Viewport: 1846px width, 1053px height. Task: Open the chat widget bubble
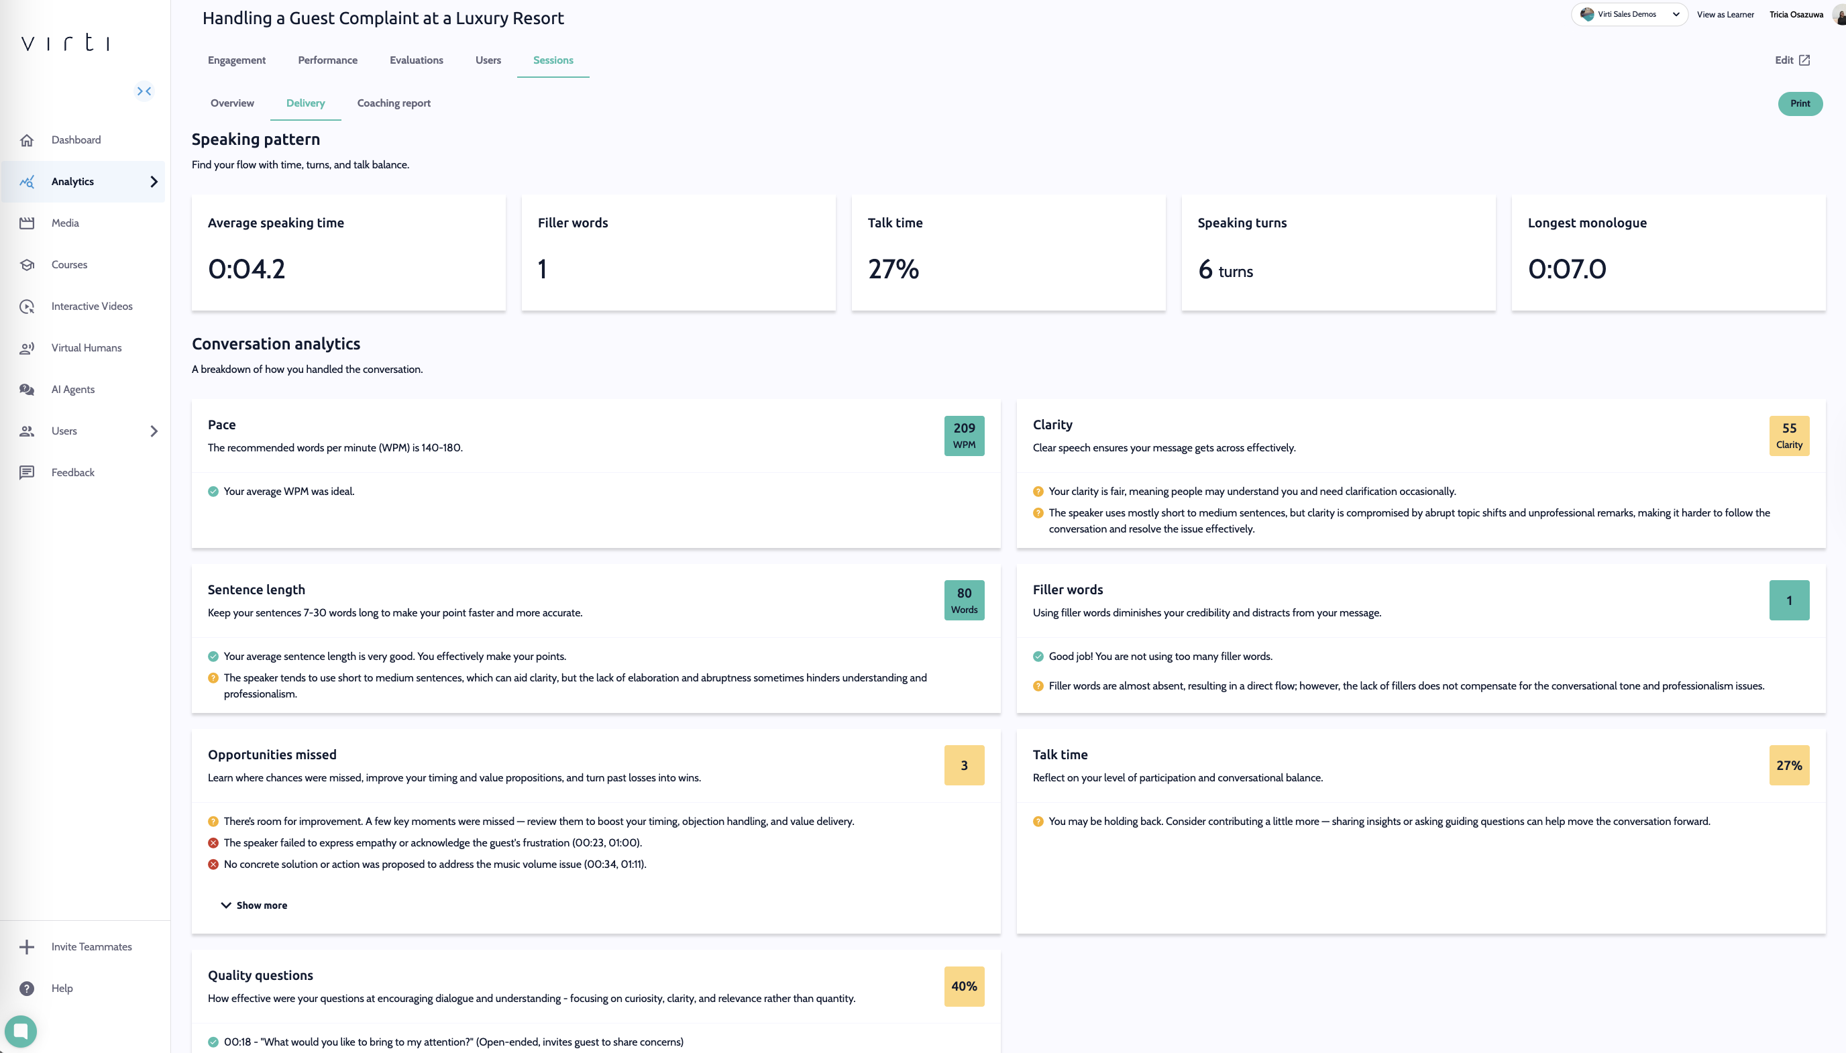click(x=21, y=1032)
